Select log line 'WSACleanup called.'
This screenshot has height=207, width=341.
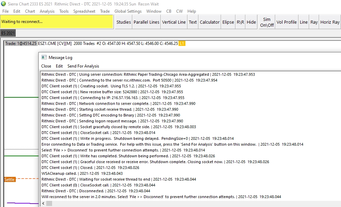coord(82,173)
